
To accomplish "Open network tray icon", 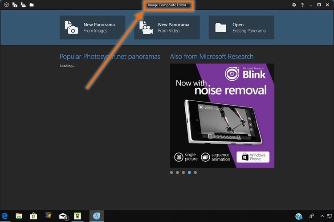I will 330,216.
